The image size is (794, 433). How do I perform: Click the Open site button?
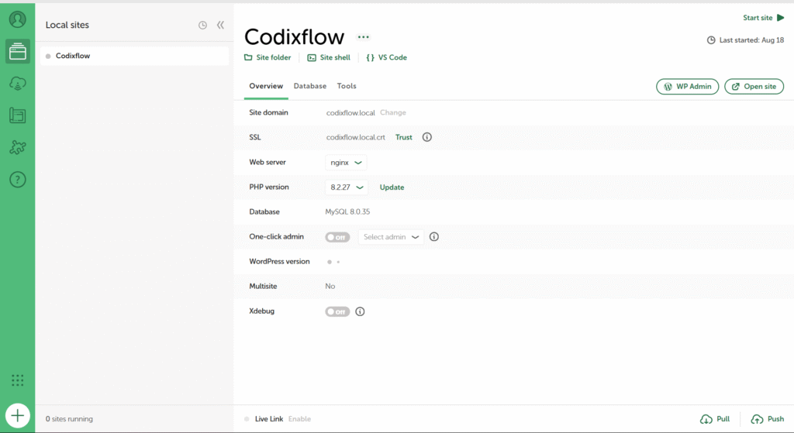(x=754, y=87)
